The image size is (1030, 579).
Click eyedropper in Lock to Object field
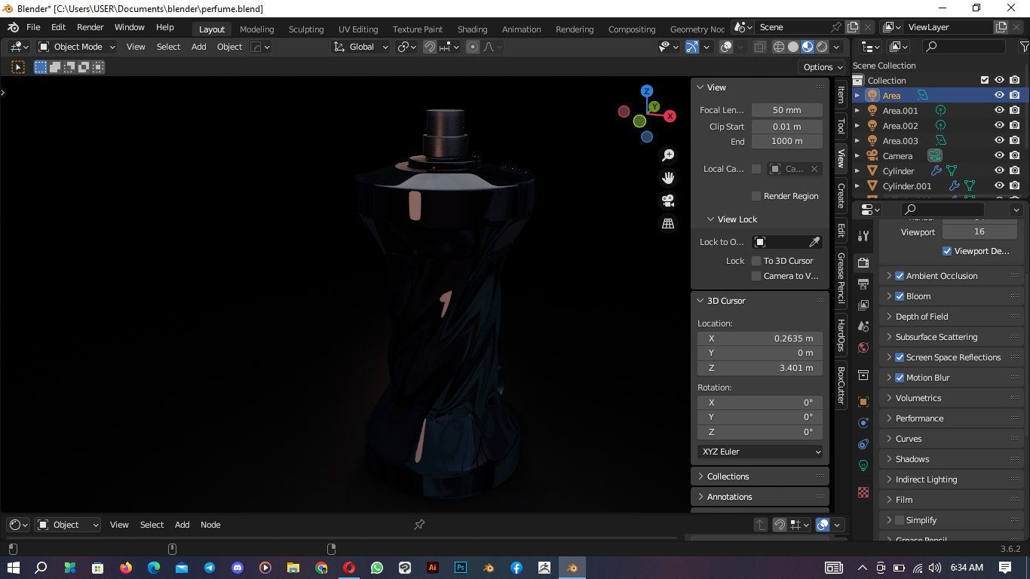814,242
